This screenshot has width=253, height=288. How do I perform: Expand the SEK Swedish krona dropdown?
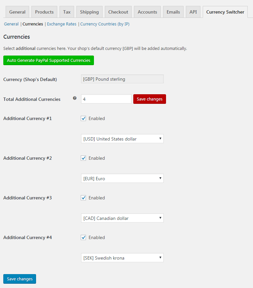point(122,258)
